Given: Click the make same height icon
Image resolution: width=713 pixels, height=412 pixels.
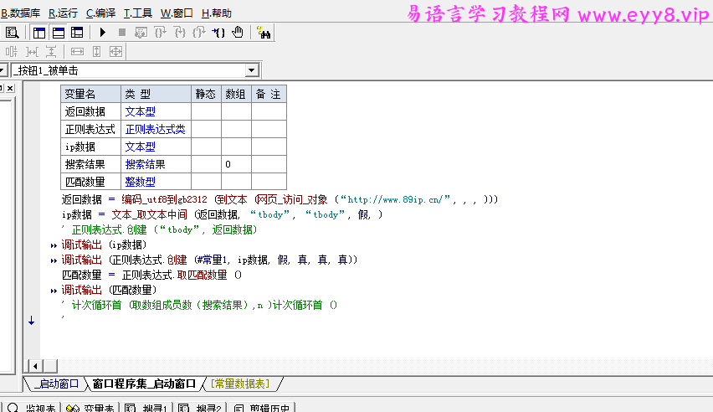Looking at the screenshot, I should (96, 51).
